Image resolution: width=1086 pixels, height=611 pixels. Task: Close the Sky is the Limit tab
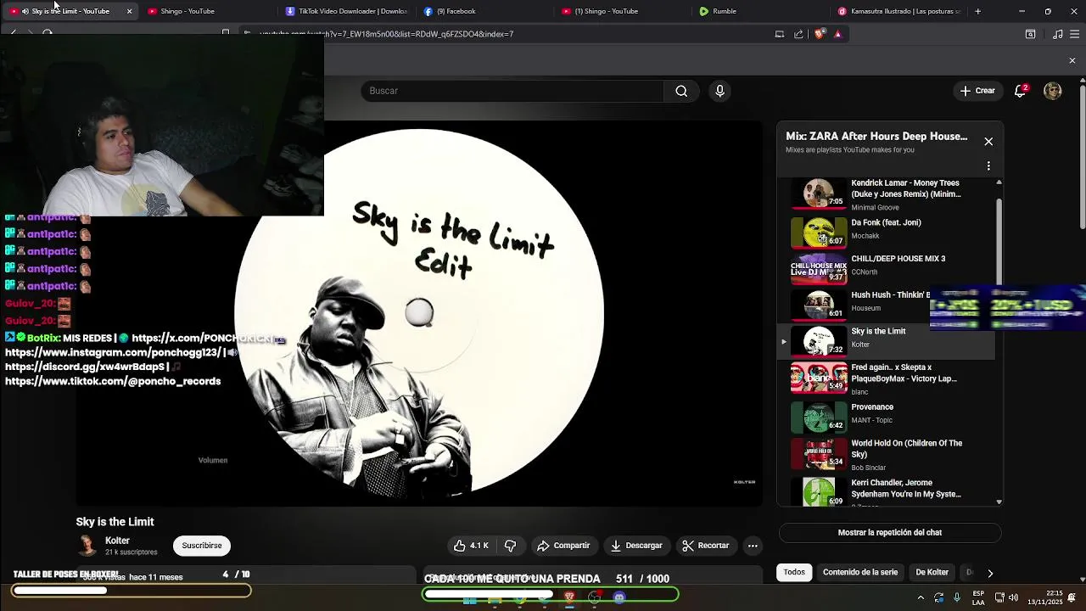[x=129, y=11]
